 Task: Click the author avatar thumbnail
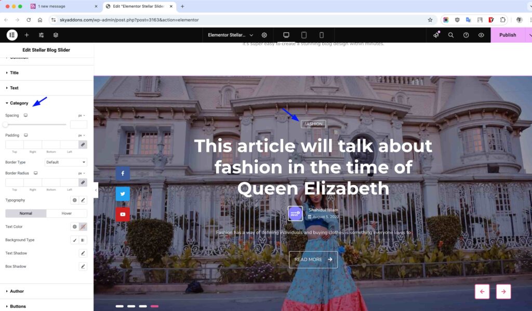click(x=295, y=214)
